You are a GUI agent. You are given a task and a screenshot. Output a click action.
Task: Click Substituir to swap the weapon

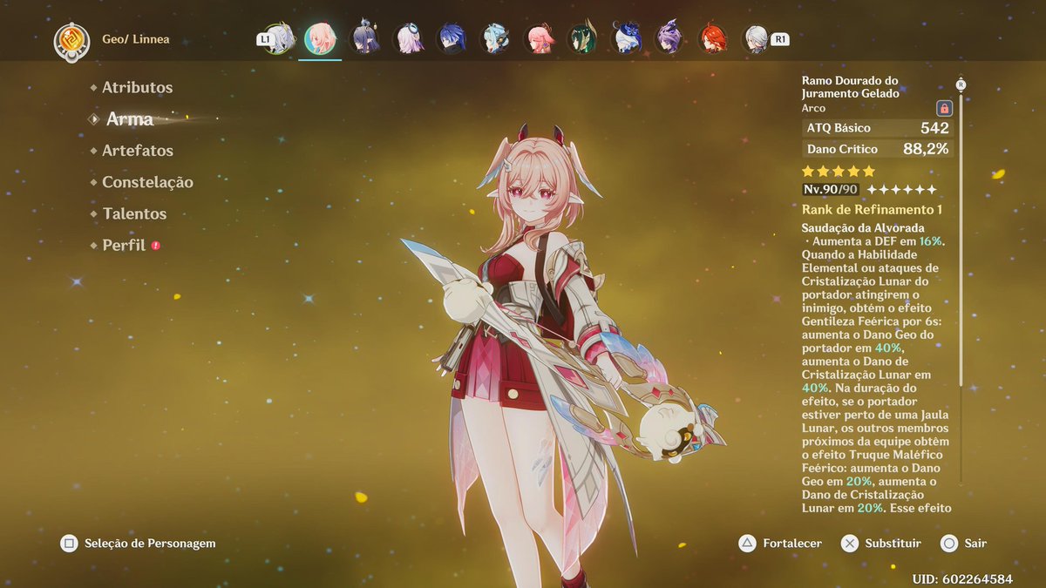pos(893,544)
